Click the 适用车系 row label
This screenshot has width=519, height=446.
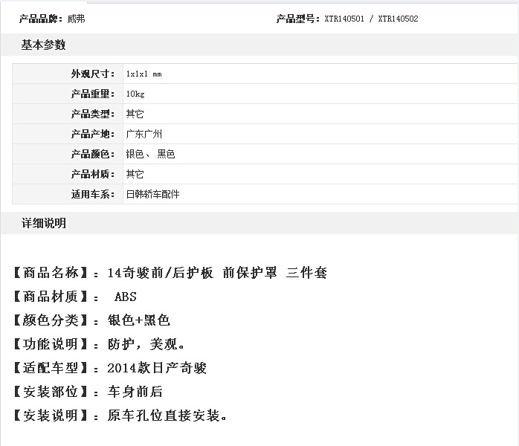tap(93, 194)
